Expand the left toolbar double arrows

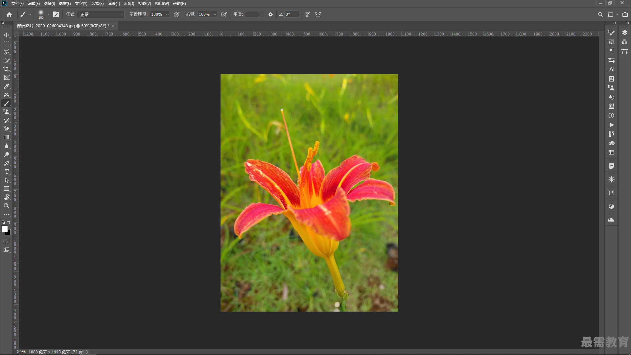(3, 23)
